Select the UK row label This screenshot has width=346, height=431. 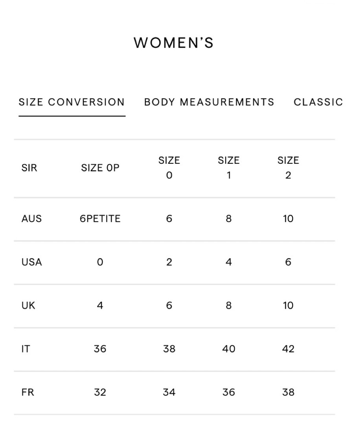28,306
